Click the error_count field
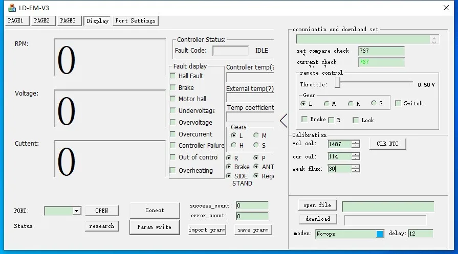 [252, 216]
